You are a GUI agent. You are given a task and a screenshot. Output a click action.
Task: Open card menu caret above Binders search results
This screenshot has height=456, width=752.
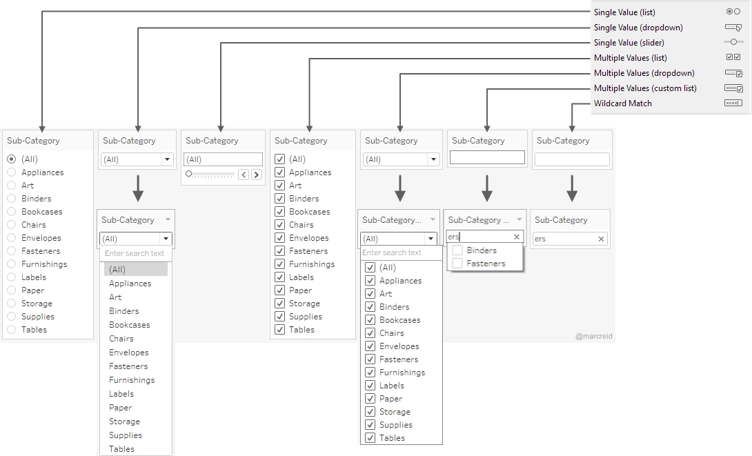pyautogui.click(x=520, y=219)
